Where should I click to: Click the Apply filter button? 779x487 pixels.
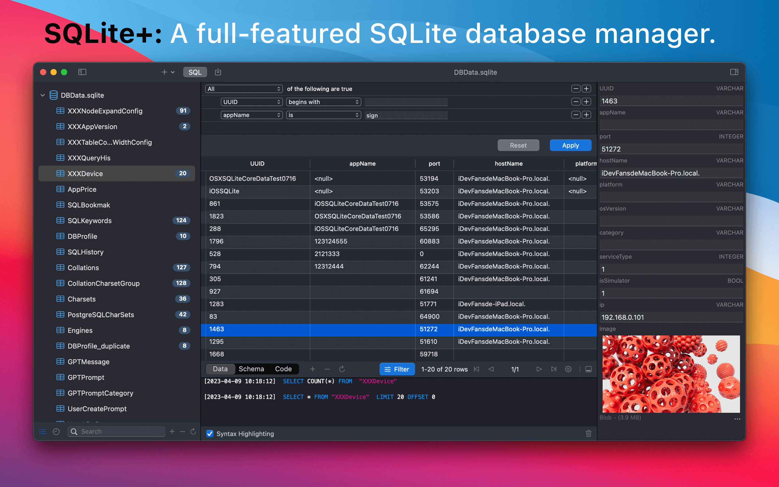click(x=571, y=145)
